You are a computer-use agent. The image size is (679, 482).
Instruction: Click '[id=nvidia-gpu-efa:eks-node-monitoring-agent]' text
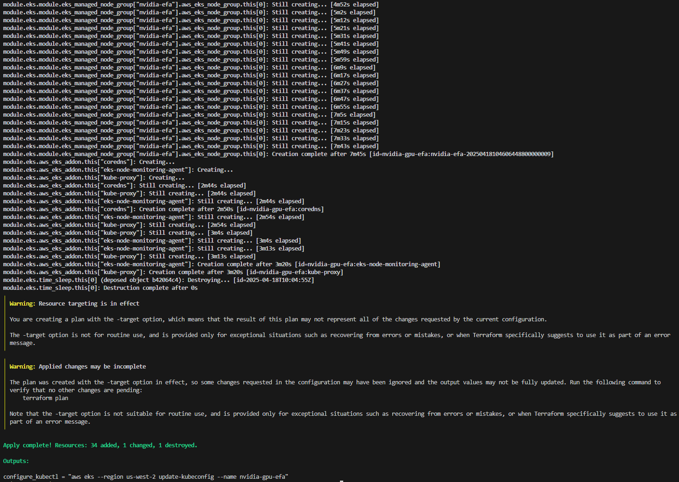tap(368, 264)
